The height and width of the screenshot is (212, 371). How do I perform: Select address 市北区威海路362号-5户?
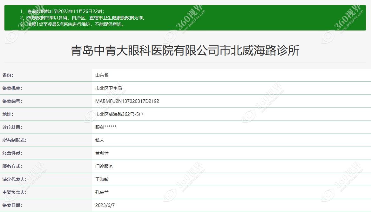[x=119, y=114]
